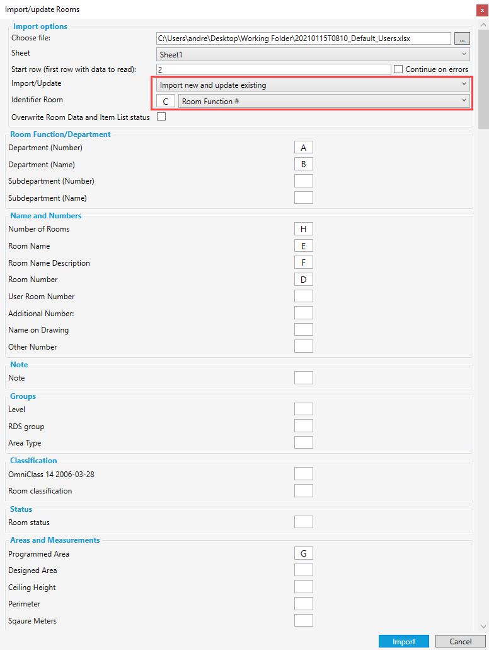Open the Sheet1 dropdown
The height and width of the screenshot is (650, 489).
click(312, 53)
